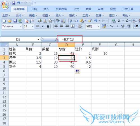Undo from the quick access toolbar

[18, 3]
